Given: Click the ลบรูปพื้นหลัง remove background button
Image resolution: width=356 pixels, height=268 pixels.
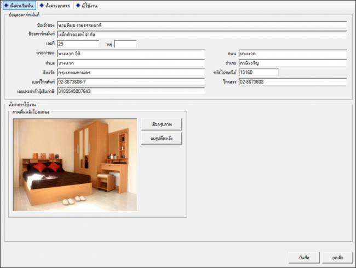Looking at the screenshot, I should point(162,138).
